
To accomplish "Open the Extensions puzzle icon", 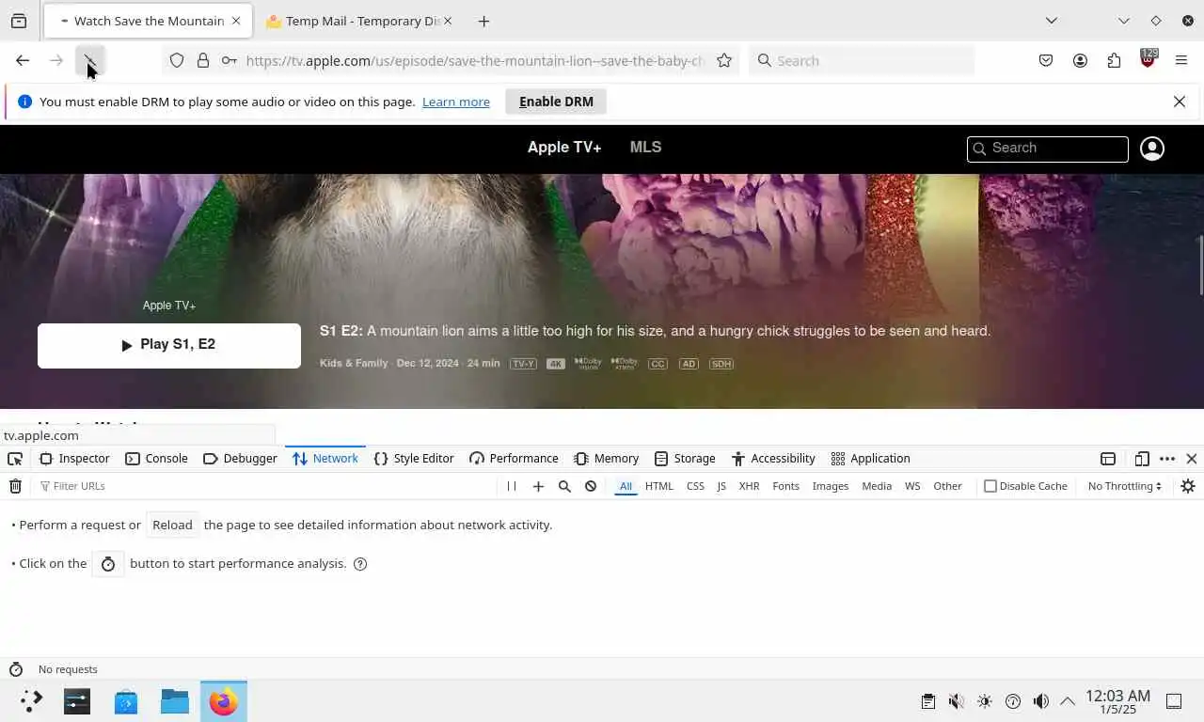I will pos(1114,60).
